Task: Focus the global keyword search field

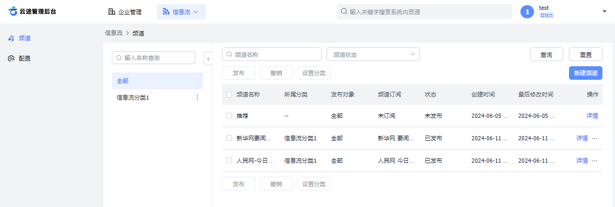Action: [424, 12]
